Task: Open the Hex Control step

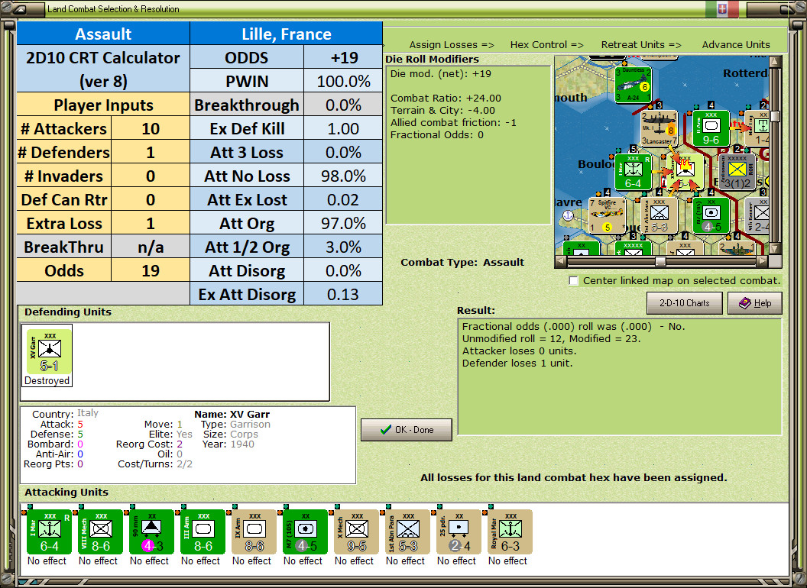Action: pos(546,45)
